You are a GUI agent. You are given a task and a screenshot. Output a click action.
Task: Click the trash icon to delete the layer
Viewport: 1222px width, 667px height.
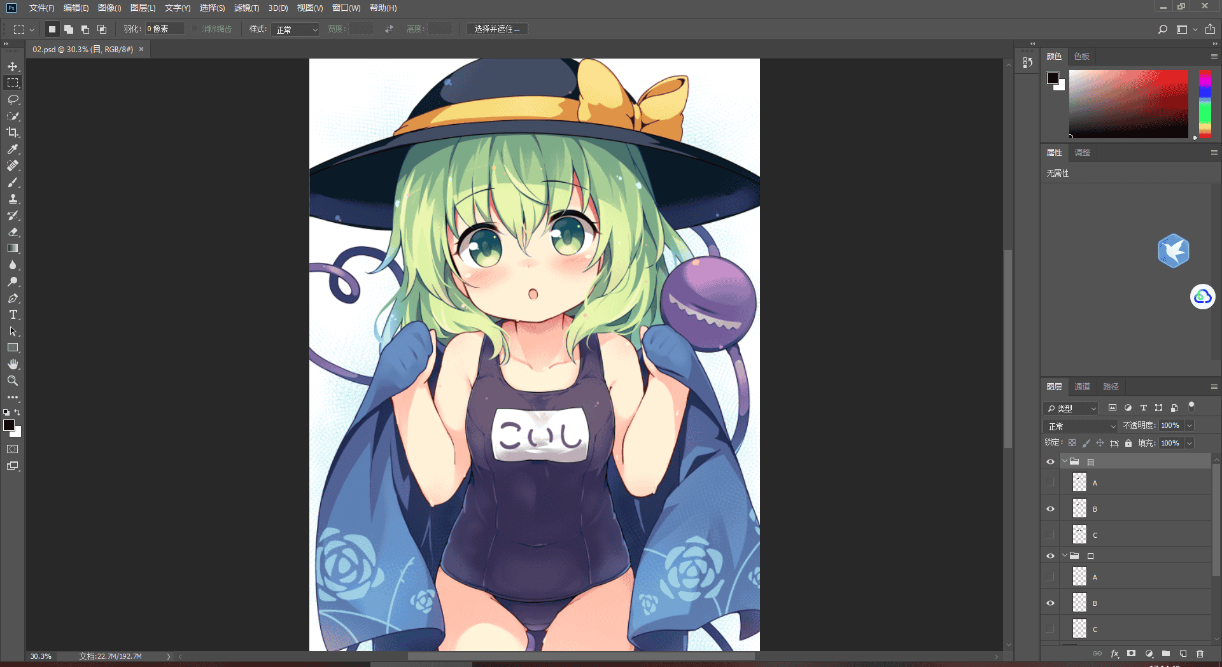coord(1200,654)
